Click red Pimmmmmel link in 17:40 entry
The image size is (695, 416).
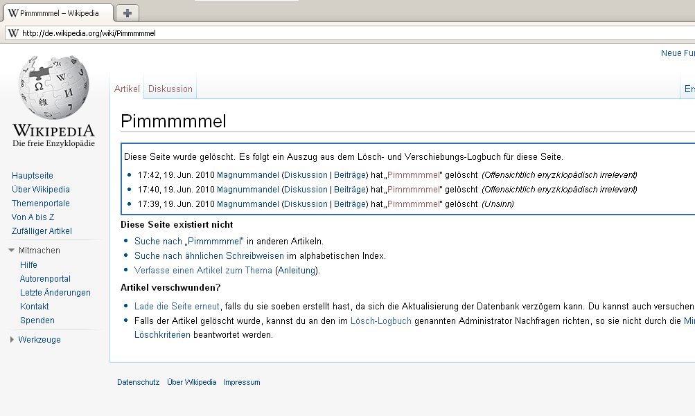(x=414, y=190)
